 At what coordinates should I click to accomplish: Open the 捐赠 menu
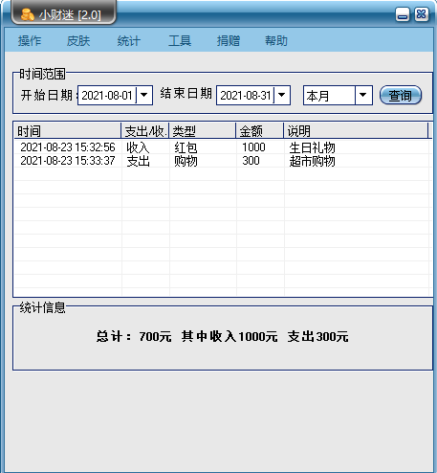(229, 41)
